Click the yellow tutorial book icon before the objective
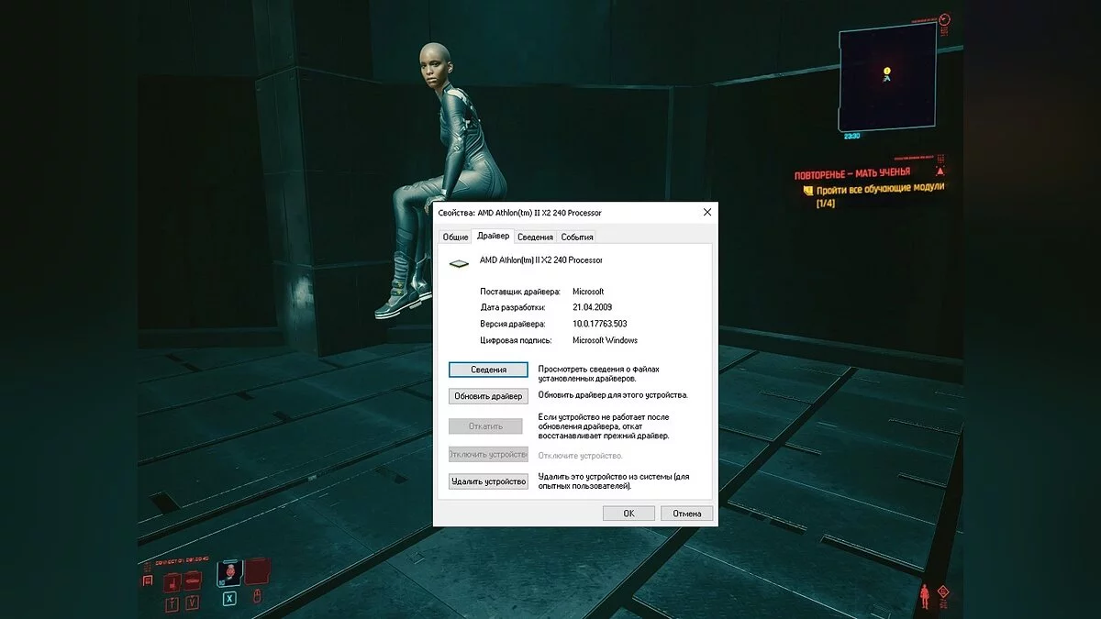The width and height of the screenshot is (1101, 619). (x=807, y=189)
